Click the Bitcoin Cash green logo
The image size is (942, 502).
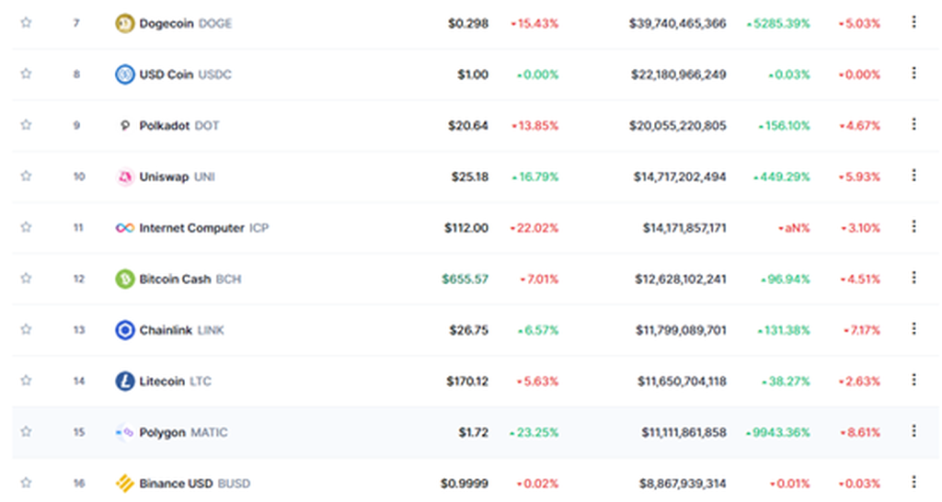coord(125,280)
